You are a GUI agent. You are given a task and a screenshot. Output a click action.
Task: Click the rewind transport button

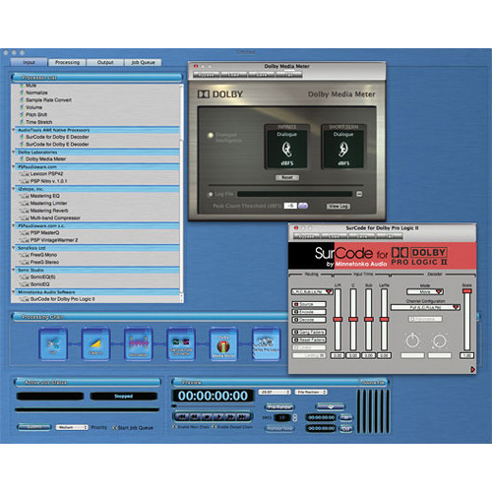(194, 417)
